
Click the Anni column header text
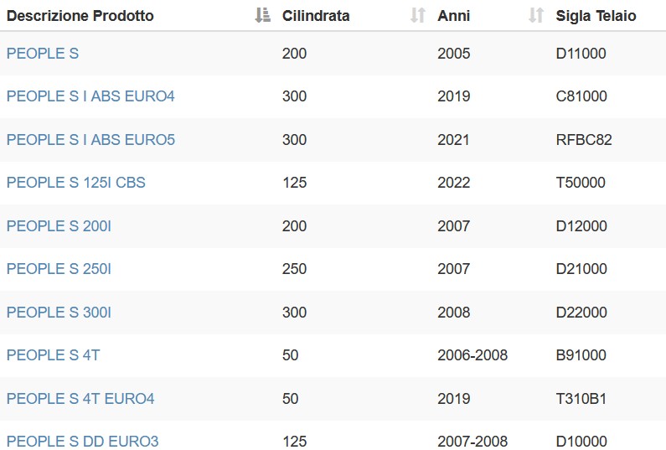coord(453,16)
